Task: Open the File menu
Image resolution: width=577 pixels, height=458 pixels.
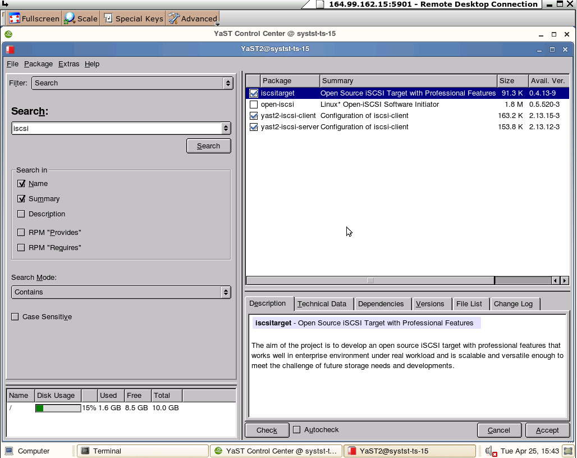Action: [12, 64]
